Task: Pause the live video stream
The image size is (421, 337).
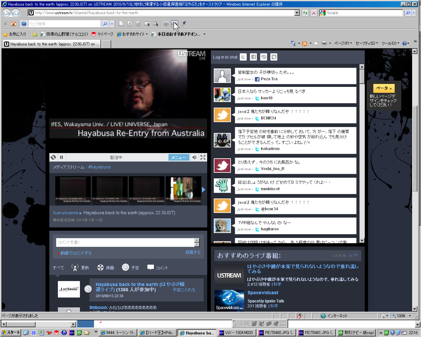Action: [62, 157]
